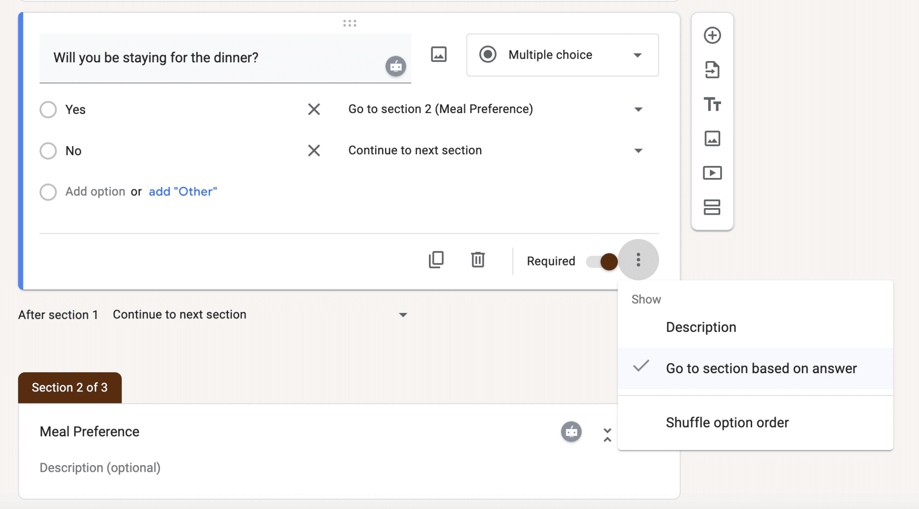The height and width of the screenshot is (509, 919).
Task: Open the Yes answer navigation dropdown
Action: point(640,109)
